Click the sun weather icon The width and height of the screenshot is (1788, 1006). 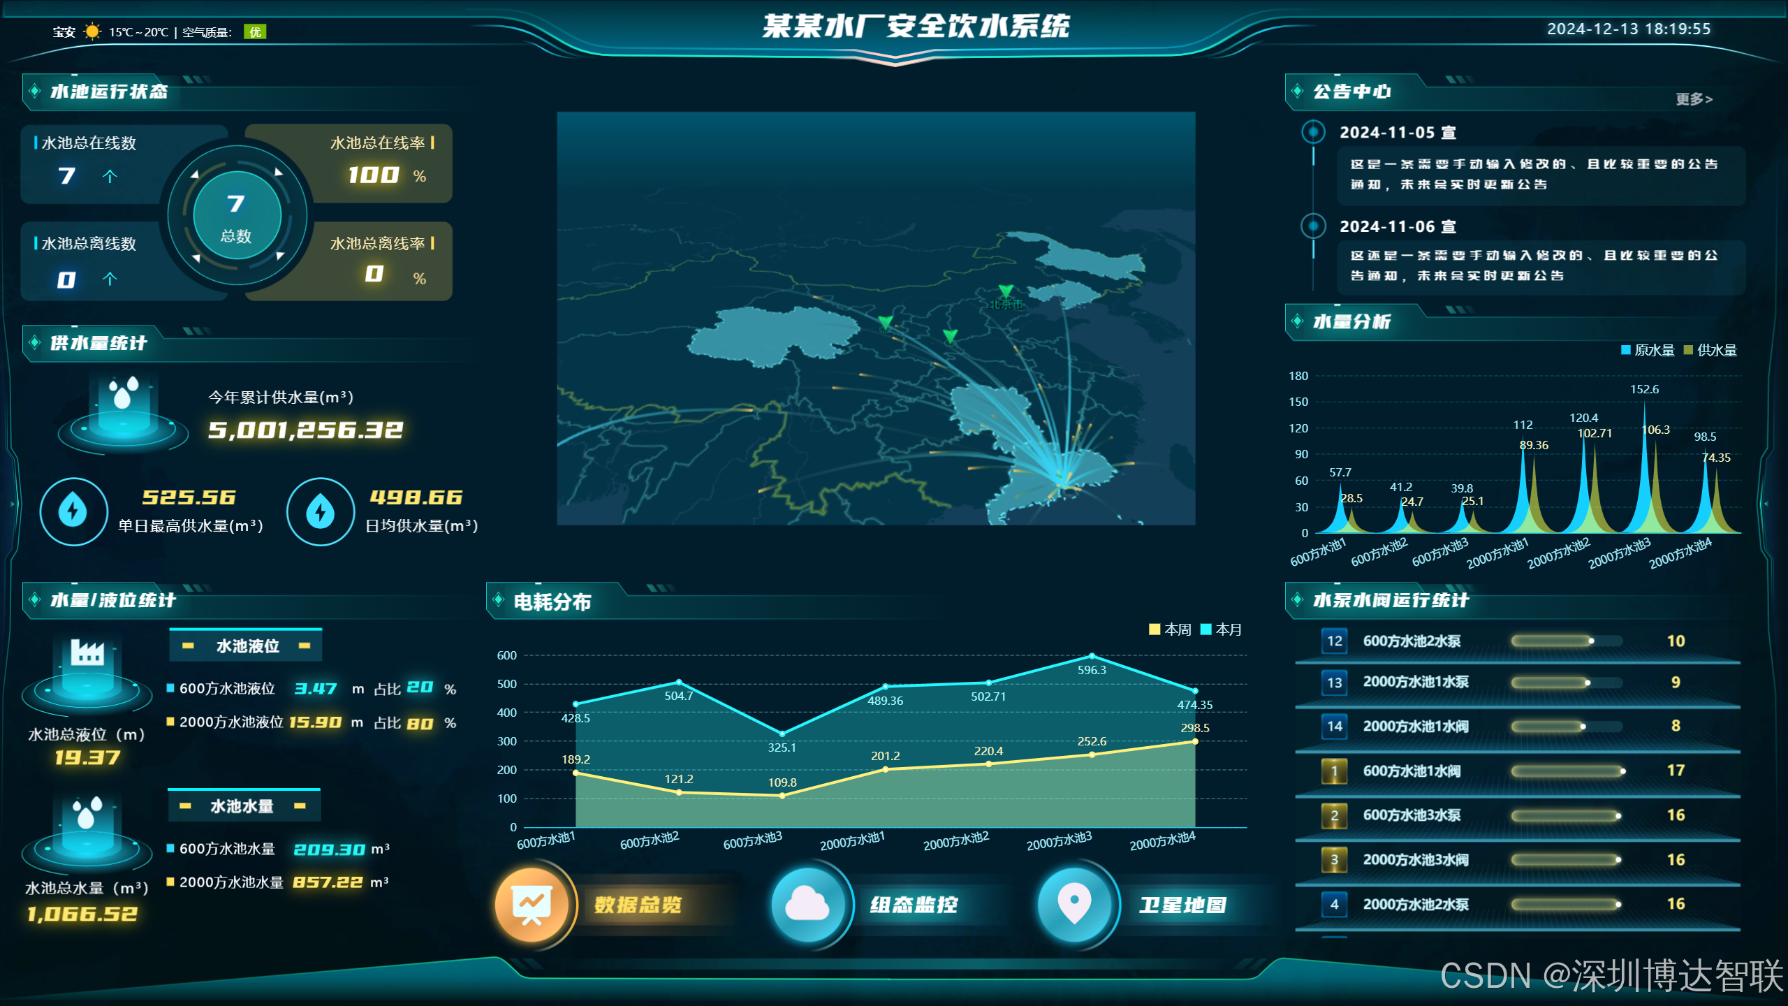click(x=91, y=31)
